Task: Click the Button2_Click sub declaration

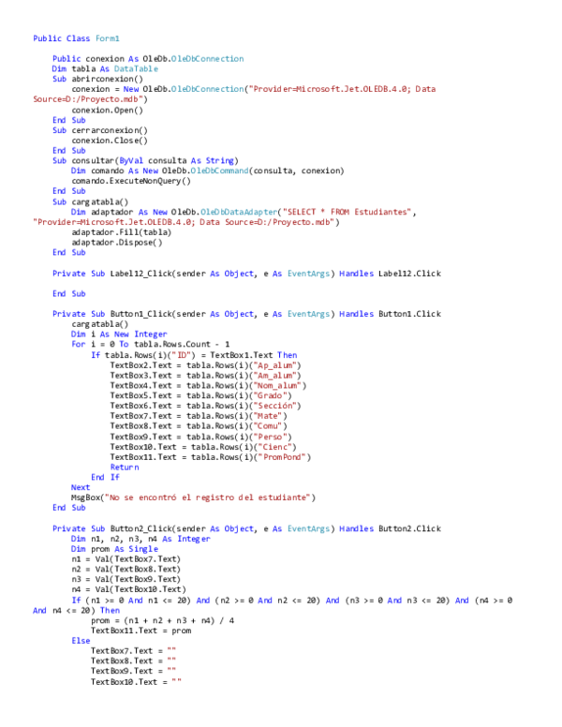Action: [246, 528]
